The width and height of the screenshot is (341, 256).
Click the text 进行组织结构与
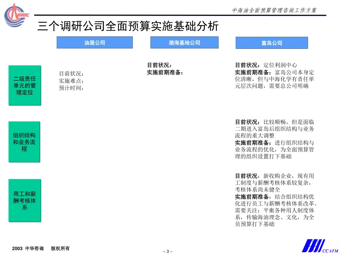point(294,143)
